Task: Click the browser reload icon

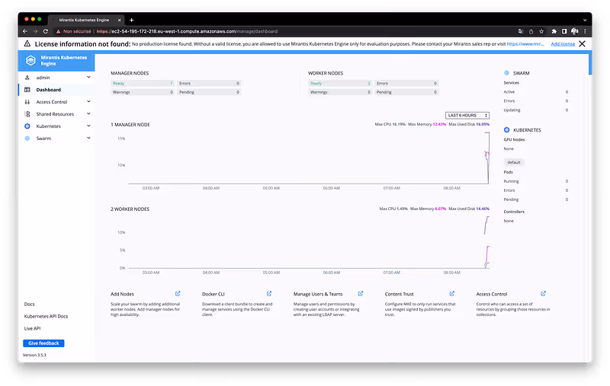Action: click(46, 31)
